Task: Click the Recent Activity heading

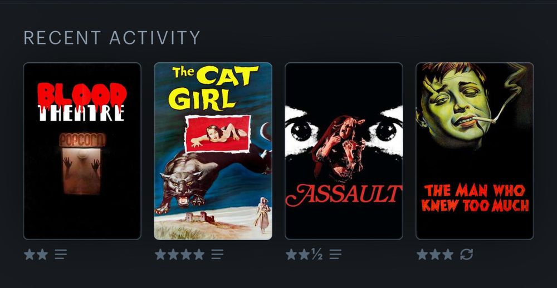Action: point(112,38)
